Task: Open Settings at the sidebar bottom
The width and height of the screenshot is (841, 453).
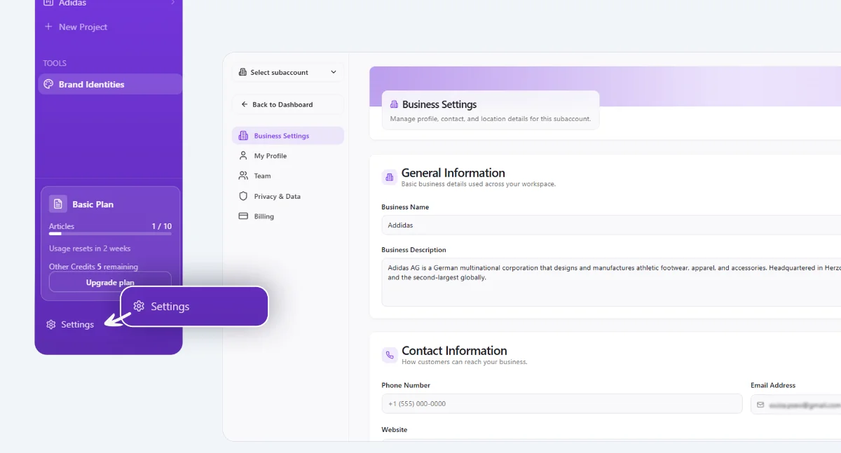Action: (x=70, y=325)
